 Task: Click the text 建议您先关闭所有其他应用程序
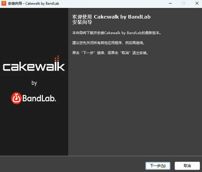coord(97,43)
